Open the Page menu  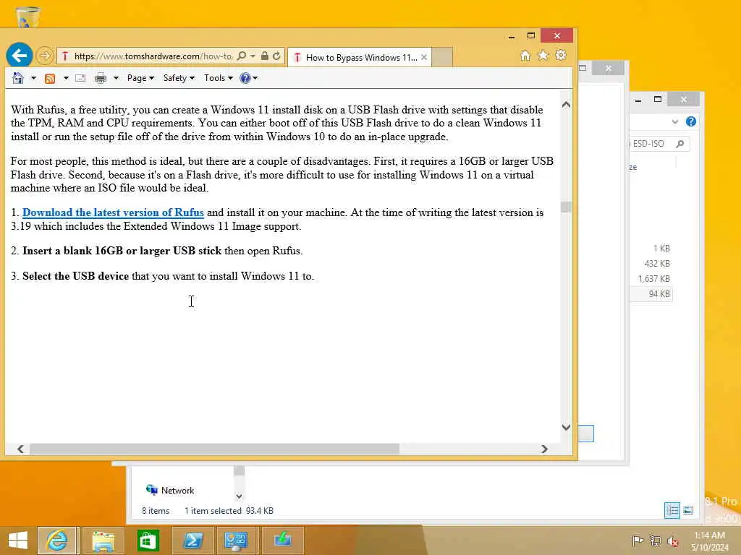coord(140,78)
